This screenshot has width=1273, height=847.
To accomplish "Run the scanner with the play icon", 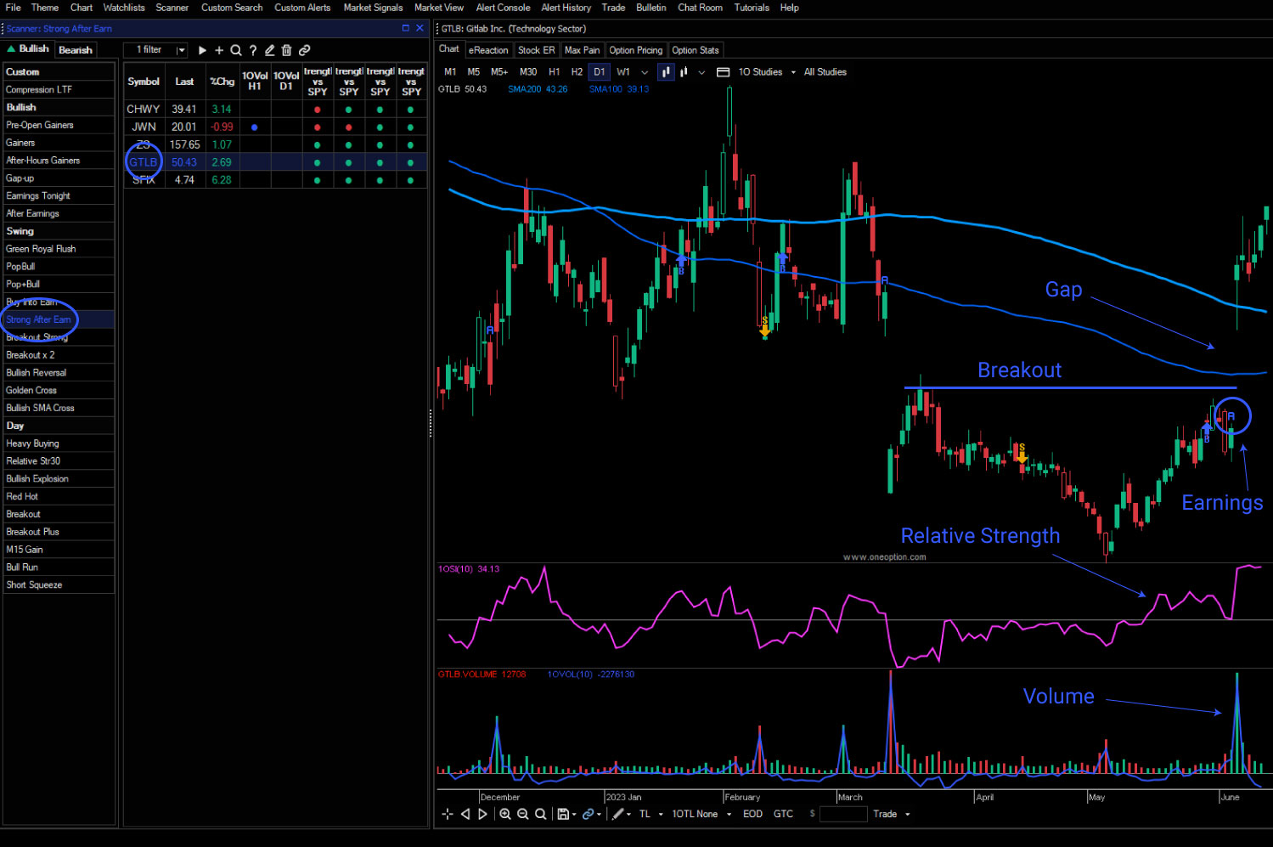I will [x=202, y=50].
